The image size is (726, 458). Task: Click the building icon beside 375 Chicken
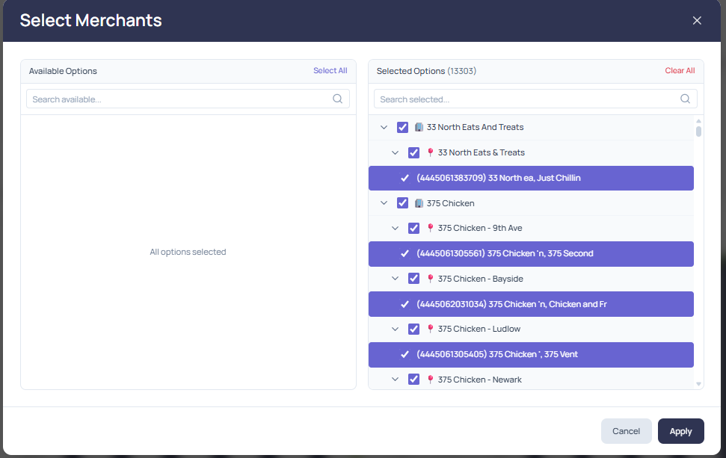click(x=419, y=203)
